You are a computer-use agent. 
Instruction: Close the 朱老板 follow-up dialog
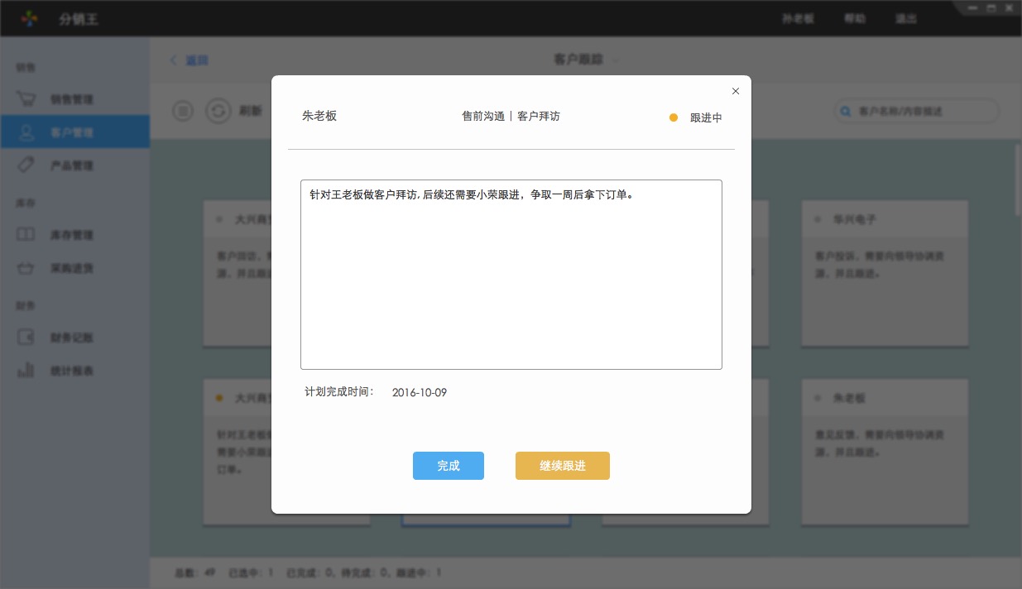[736, 91]
